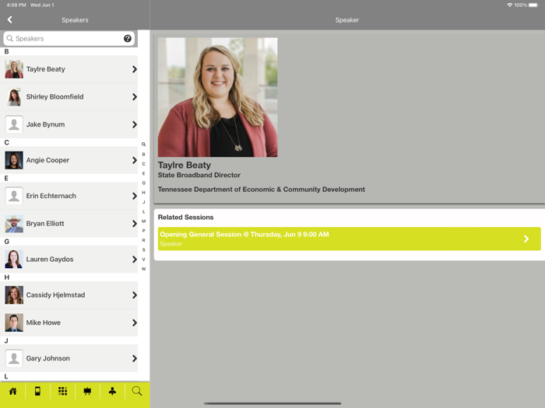
Task: Jump to letter L in alphabet index
Action: tap(143, 211)
